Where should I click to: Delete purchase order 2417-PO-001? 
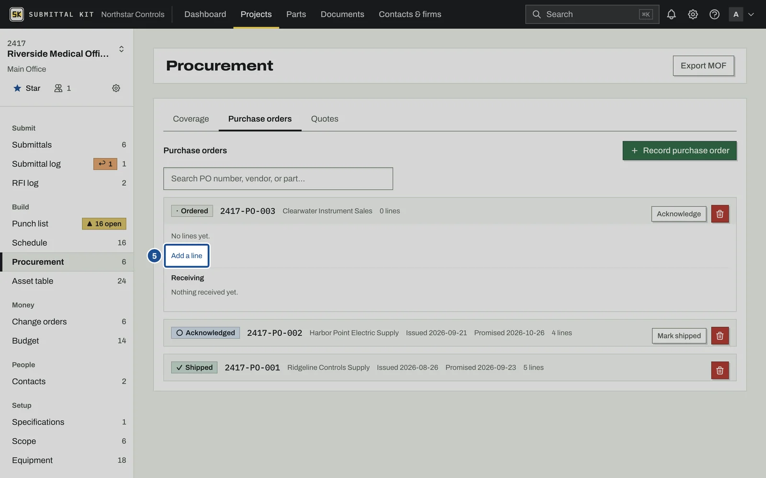click(x=720, y=370)
